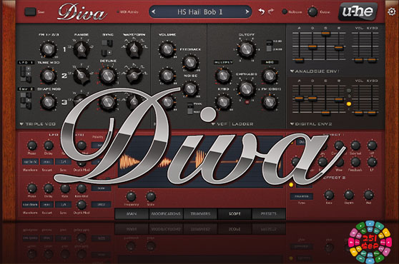The width and height of the screenshot is (399, 264).
Task: Open the Effect 2 type dropdown
Action: [302, 196]
